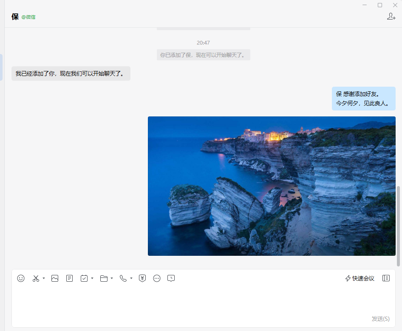Viewport: 402px width, 331px height.
Task: Click the send file folder icon
Action: point(104,278)
